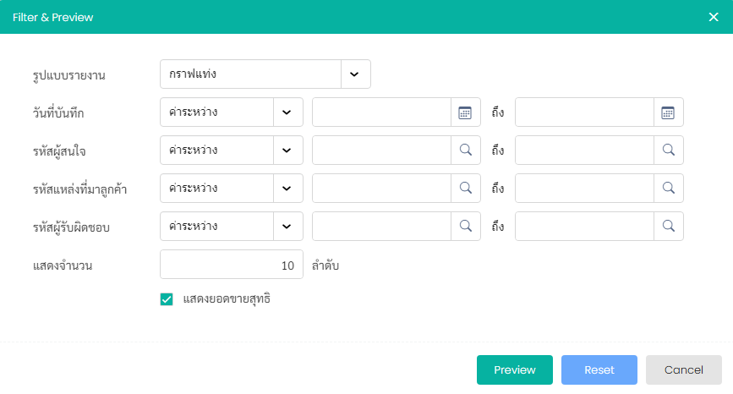The height and width of the screenshot is (394, 733).
Task: Click the Reset button
Action: tap(599, 369)
